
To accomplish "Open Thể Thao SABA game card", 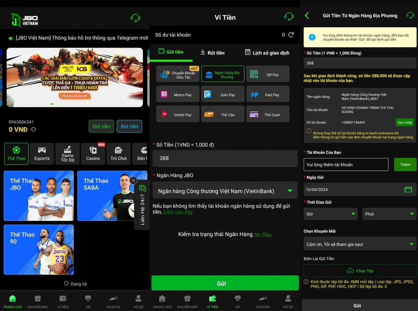I will [x=112, y=196].
